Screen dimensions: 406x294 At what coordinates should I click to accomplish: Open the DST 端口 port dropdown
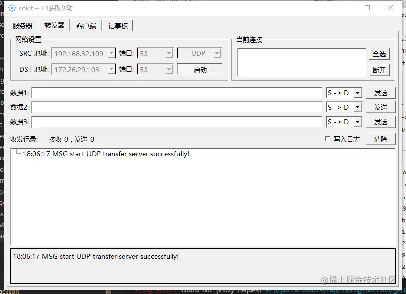coord(169,69)
